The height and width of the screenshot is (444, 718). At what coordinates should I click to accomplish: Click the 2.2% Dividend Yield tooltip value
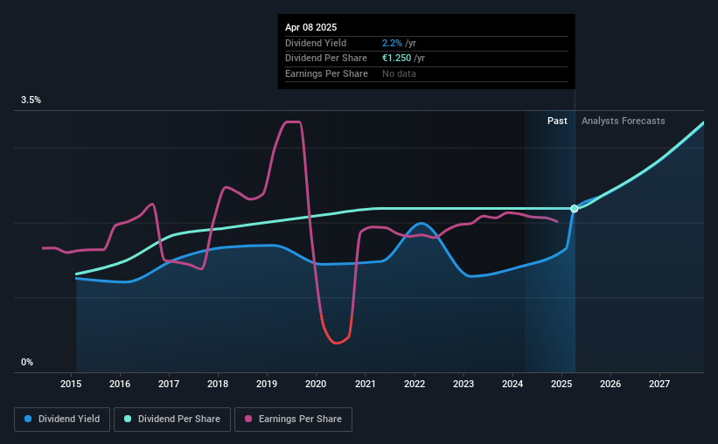[x=392, y=43]
